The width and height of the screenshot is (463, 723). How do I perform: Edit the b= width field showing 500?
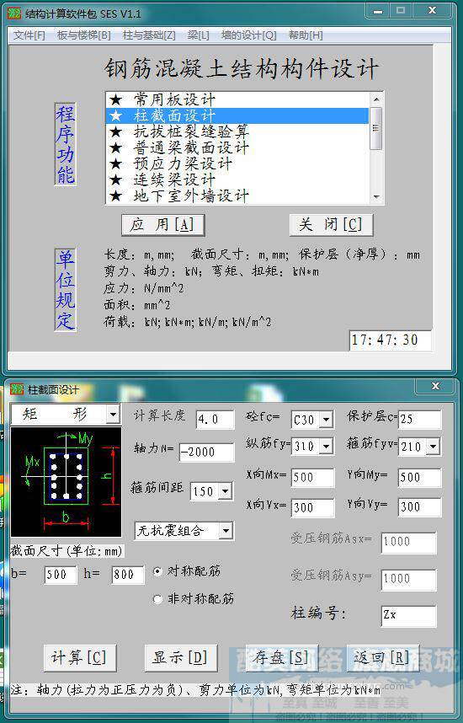point(61,575)
